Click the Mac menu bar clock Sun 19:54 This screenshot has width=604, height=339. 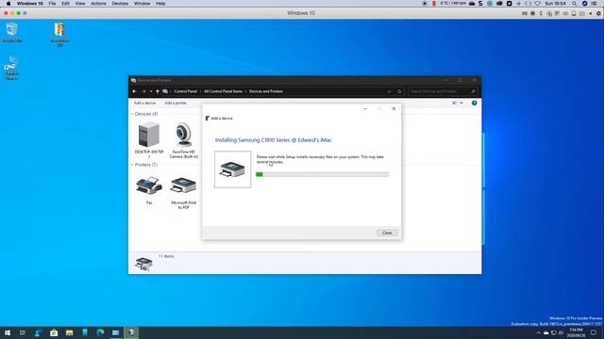[x=555, y=4]
